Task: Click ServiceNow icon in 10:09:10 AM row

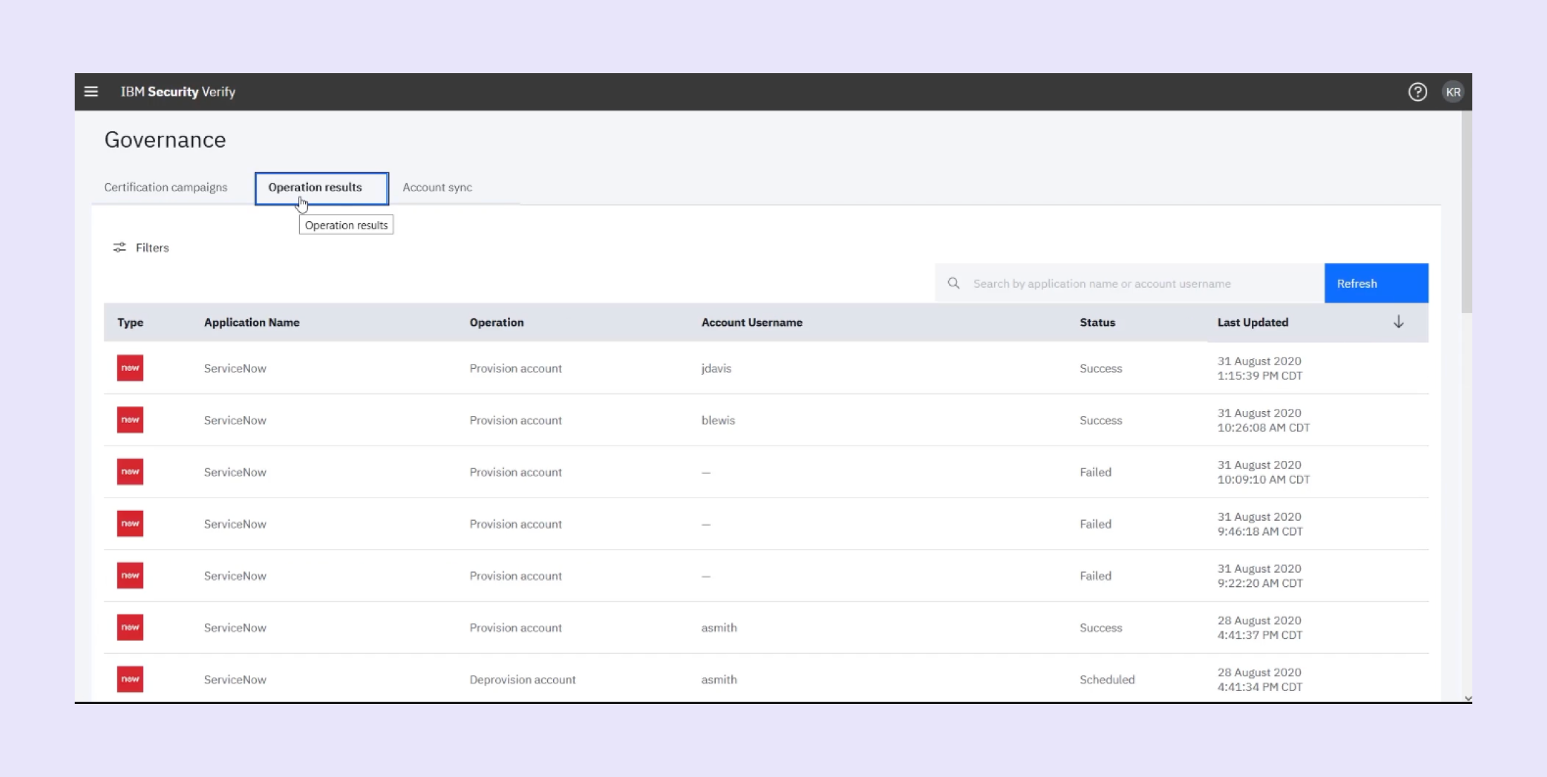Action: pos(130,472)
